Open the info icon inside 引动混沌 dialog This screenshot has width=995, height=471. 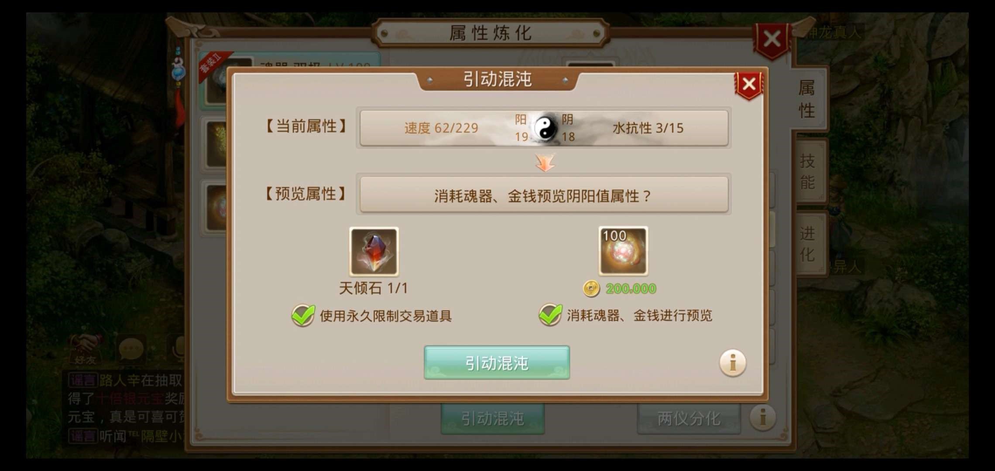click(733, 362)
